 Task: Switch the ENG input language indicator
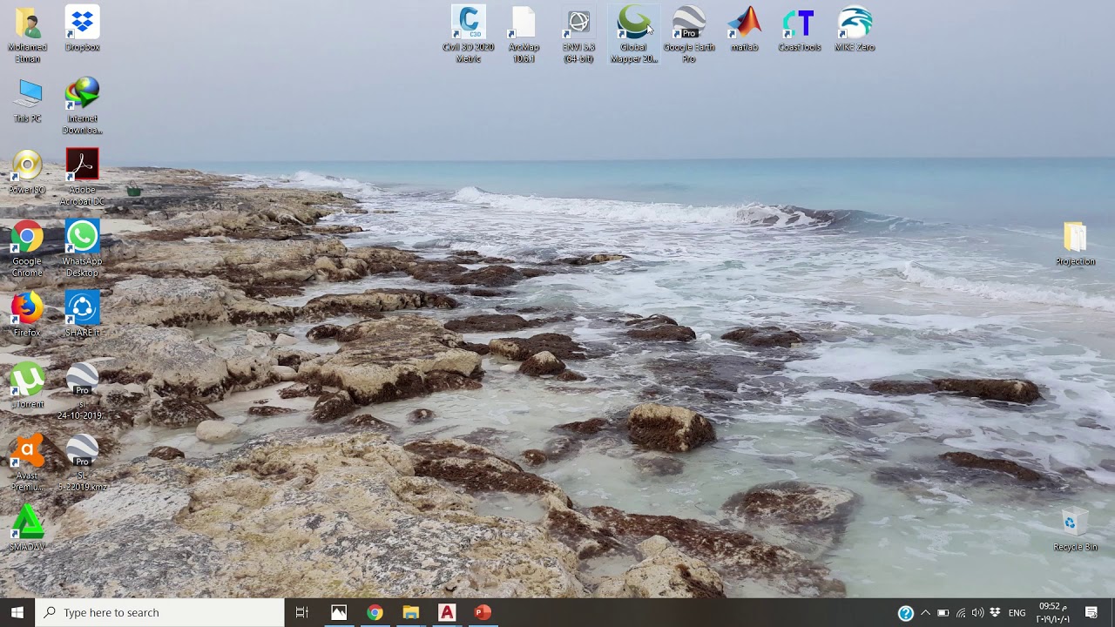coord(1017,613)
